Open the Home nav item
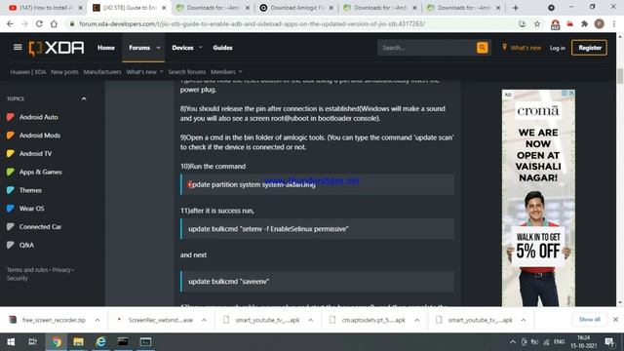The width and height of the screenshot is (624, 351). (x=106, y=48)
